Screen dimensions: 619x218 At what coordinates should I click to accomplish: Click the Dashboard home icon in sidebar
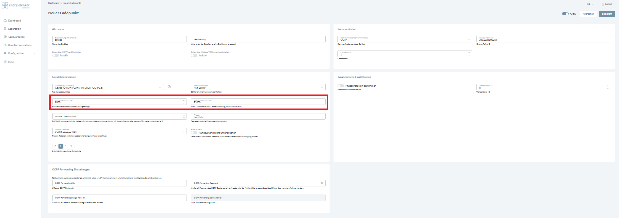pyautogui.click(x=5, y=21)
